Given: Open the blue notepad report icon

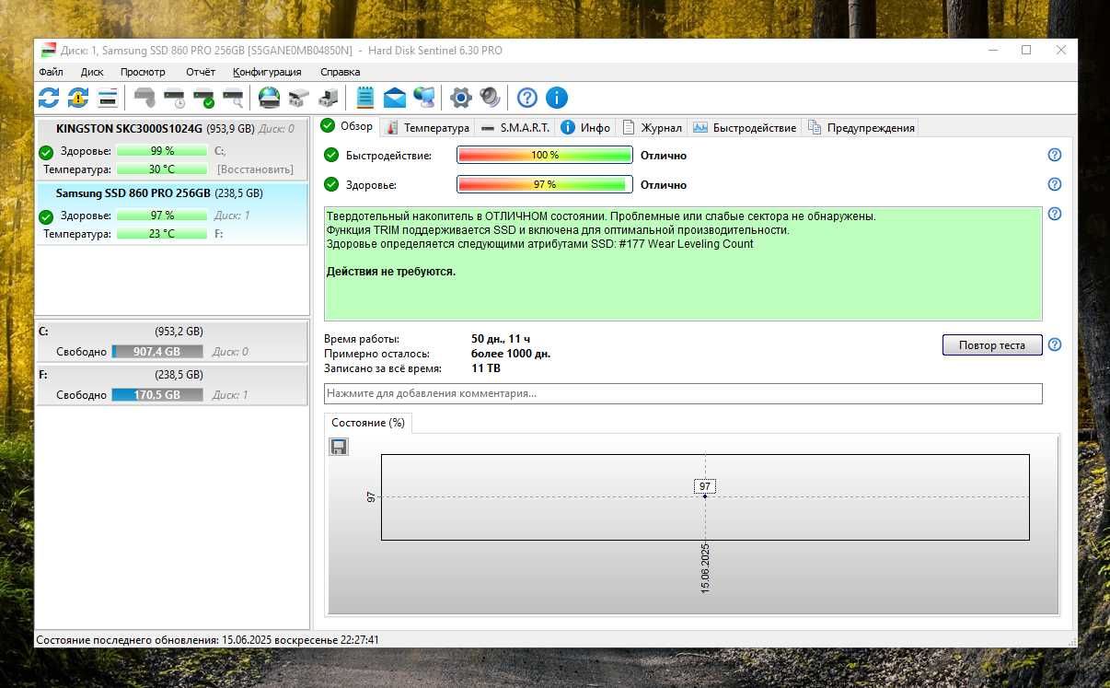Looking at the screenshot, I should [365, 97].
